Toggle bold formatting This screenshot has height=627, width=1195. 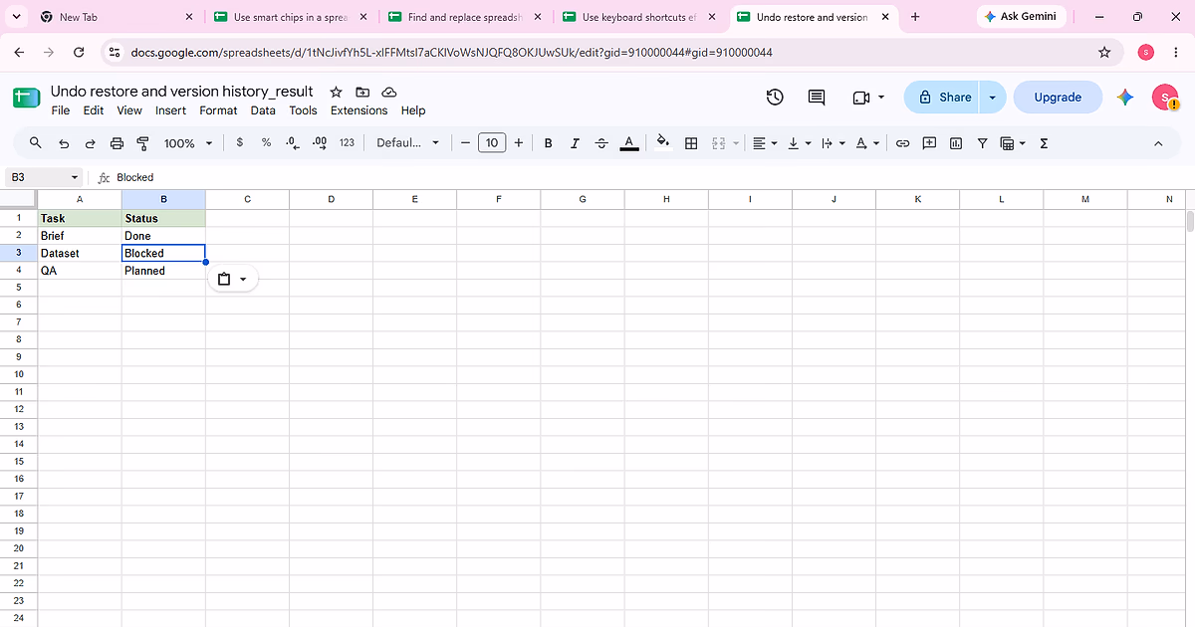[548, 143]
